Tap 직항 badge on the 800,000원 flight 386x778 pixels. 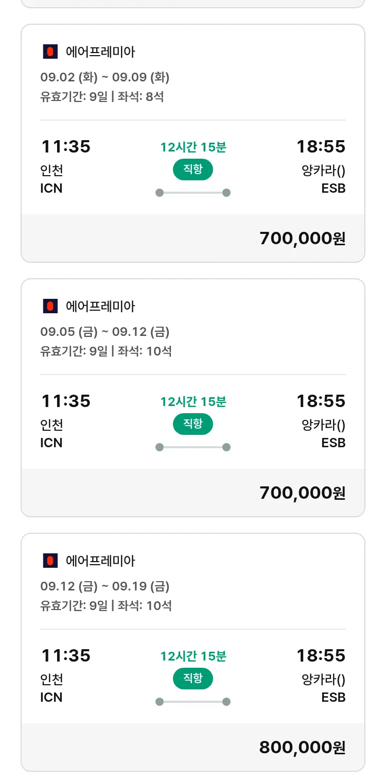tap(193, 679)
